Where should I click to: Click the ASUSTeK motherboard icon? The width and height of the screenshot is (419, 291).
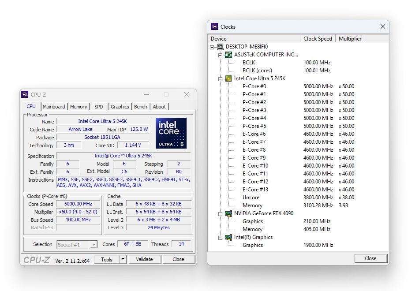pyautogui.click(x=228, y=55)
